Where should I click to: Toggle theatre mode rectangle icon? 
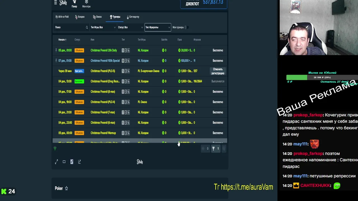click(x=64, y=162)
